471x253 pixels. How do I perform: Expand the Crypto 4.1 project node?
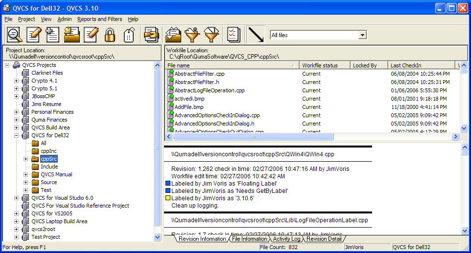coord(17,81)
